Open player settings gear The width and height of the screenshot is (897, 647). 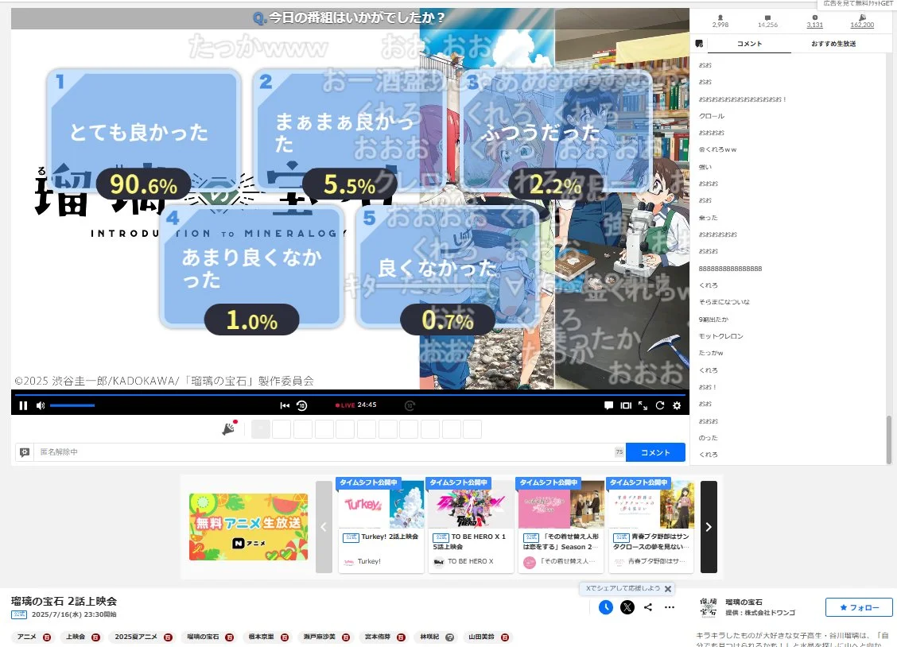pos(677,405)
